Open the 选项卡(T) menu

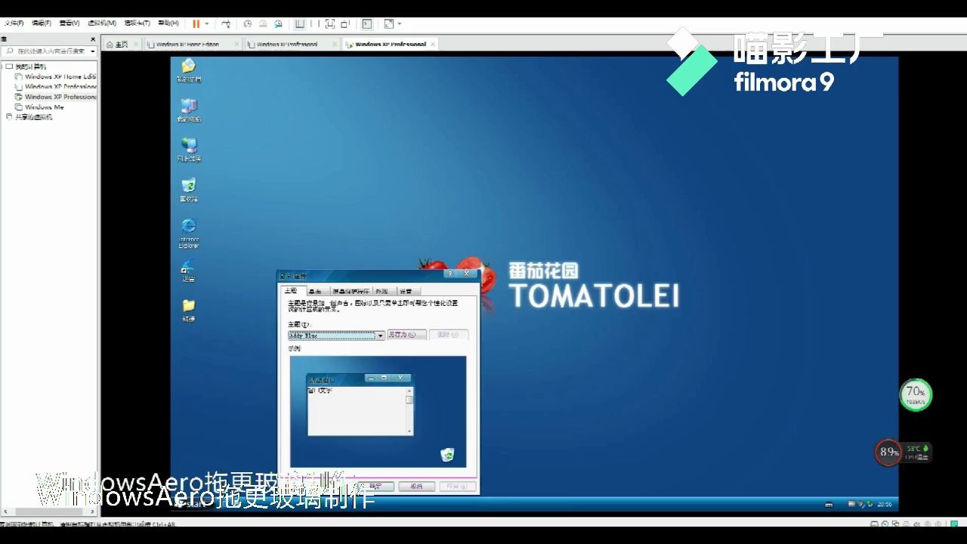pyautogui.click(x=137, y=23)
